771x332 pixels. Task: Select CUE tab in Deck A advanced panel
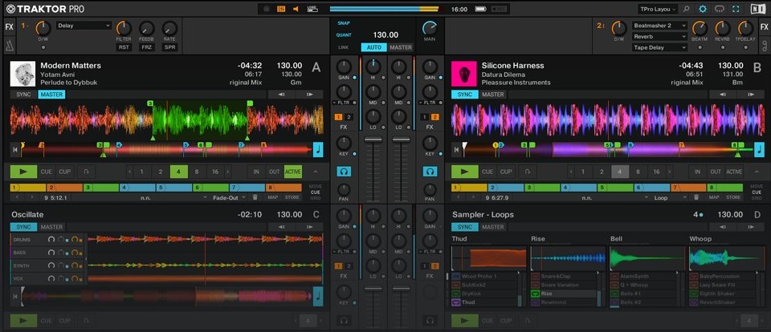click(315, 192)
